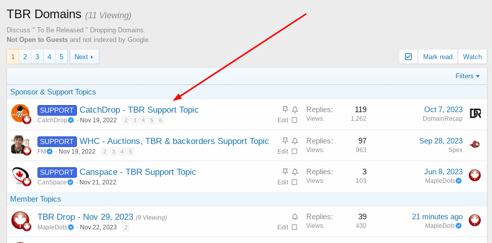Click the bell icon on Canspace topic
The image size is (492, 243).
coord(295,172)
